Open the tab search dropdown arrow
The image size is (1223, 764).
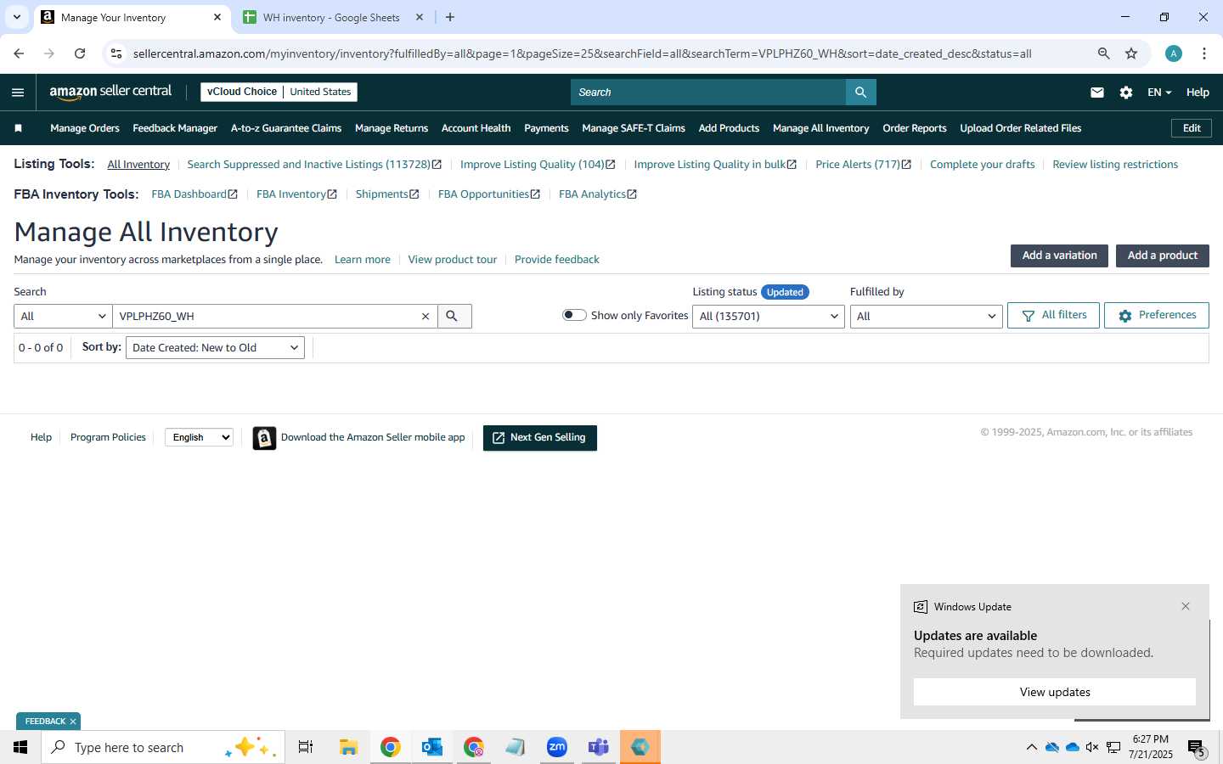click(x=17, y=17)
